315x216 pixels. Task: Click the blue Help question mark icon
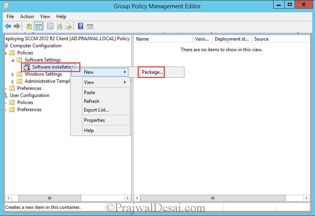pos(80,26)
